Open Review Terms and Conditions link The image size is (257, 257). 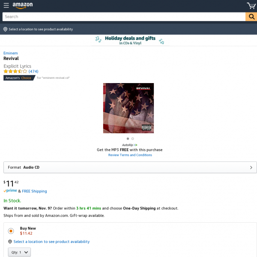(x=130, y=155)
